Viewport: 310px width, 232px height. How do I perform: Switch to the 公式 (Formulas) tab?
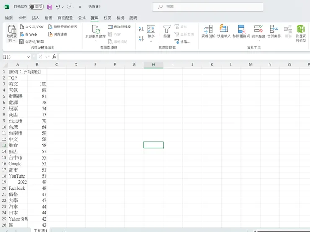(82, 18)
